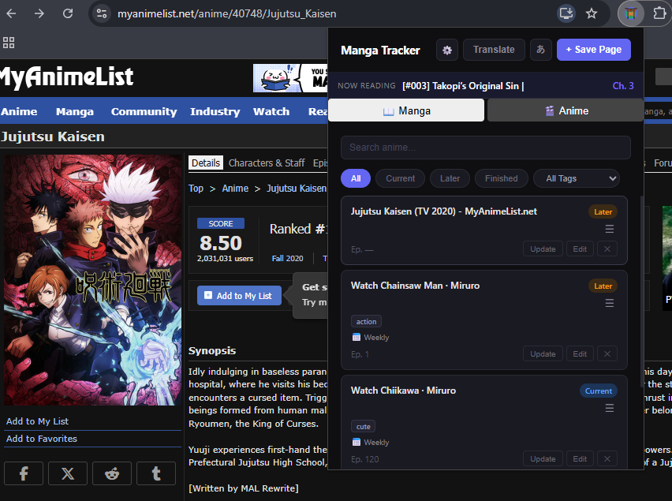The height and width of the screenshot is (501, 672).
Task: Share on X (Twitter)
Action: [x=68, y=473]
